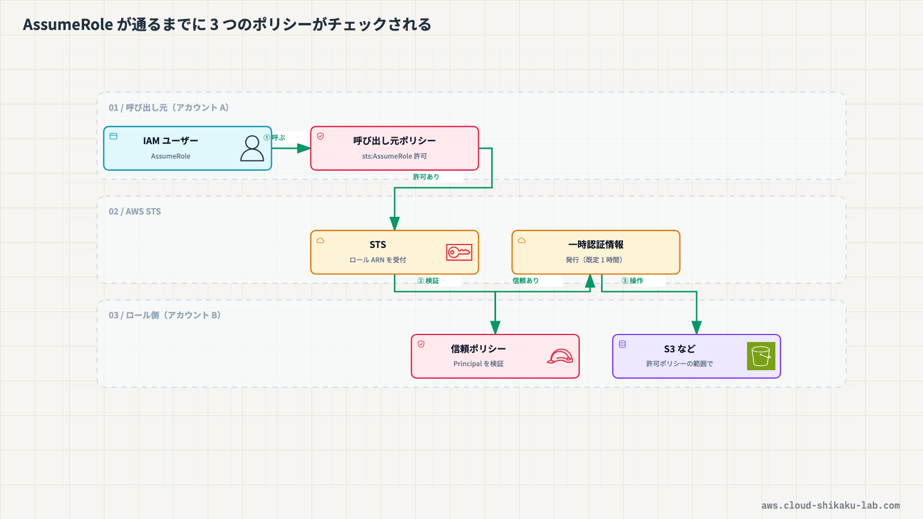Click the window icon in IAM ユーザー node
923x519 pixels.
tap(114, 136)
